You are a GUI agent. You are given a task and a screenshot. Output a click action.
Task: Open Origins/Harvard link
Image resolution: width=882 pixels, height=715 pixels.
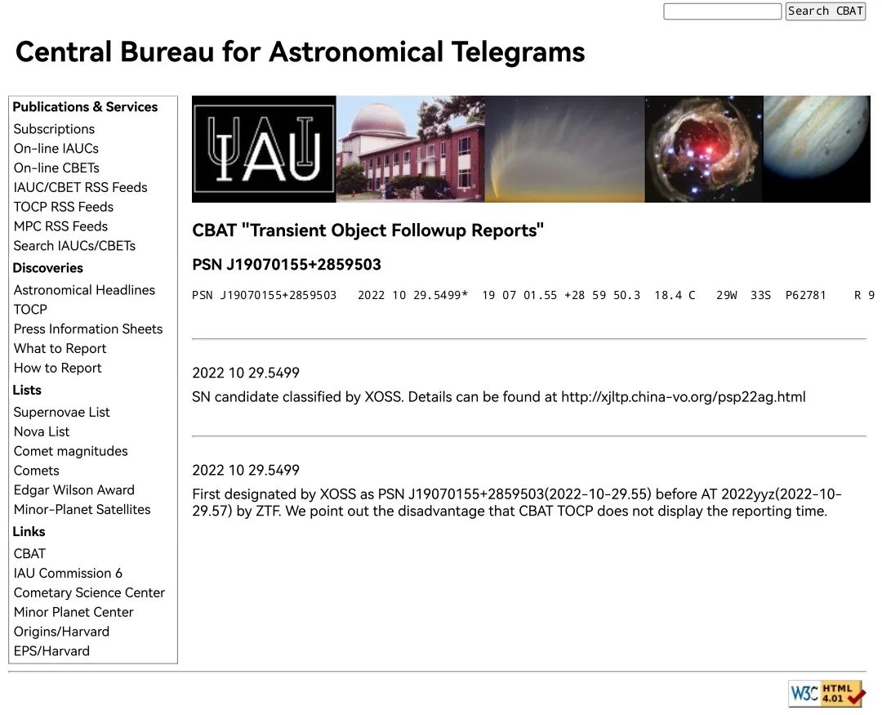[62, 632]
